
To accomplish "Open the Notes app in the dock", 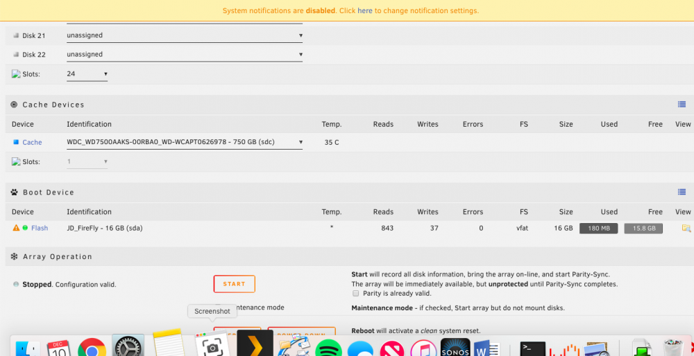I will (169, 343).
